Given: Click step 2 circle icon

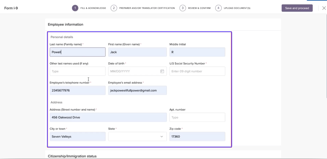Looking at the screenshot, I should click(114, 8).
